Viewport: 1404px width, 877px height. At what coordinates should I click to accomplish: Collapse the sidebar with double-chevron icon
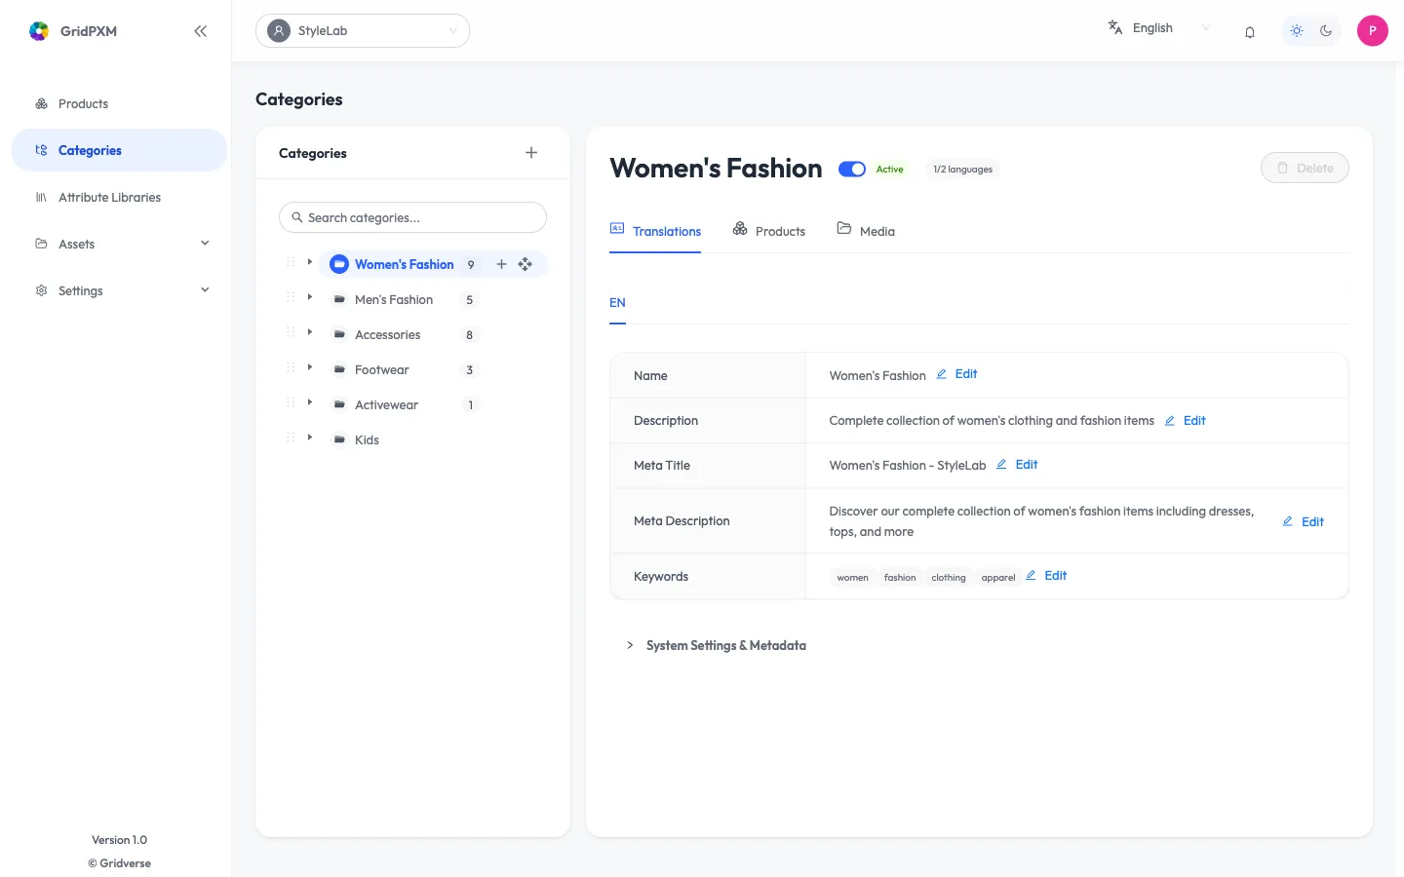pyautogui.click(x=200, y=31)
